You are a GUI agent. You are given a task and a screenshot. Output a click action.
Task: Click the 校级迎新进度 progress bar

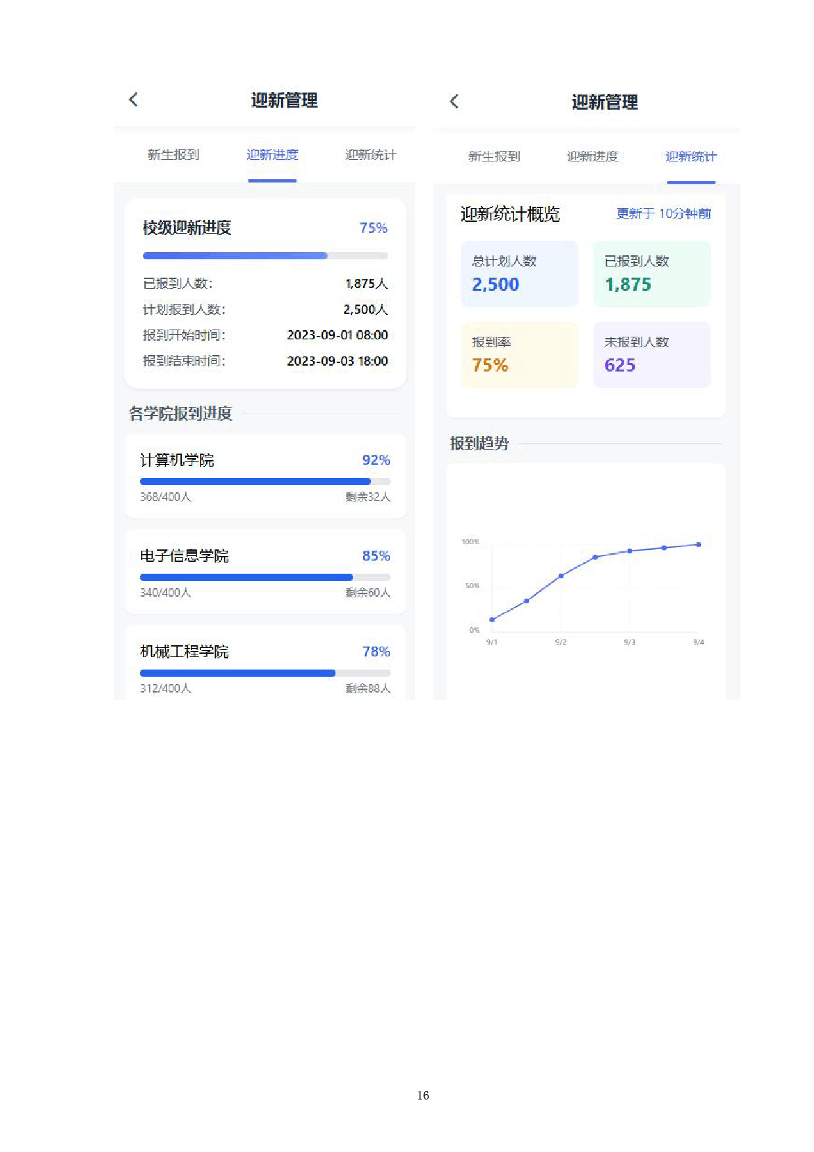coord(265,256)
